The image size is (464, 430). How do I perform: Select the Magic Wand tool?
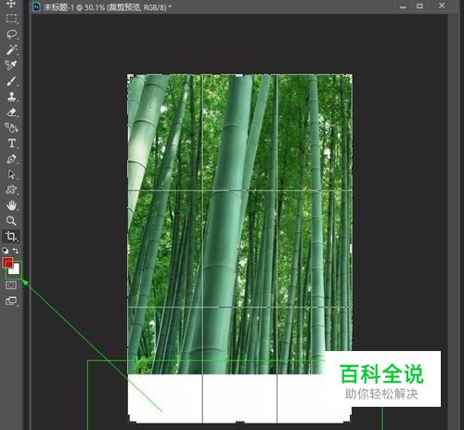coord(11,50)
